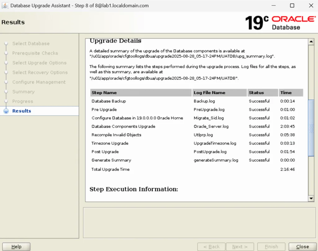Click the vertical scrollbar thumb
318x251 pixels.
[311, 127]
